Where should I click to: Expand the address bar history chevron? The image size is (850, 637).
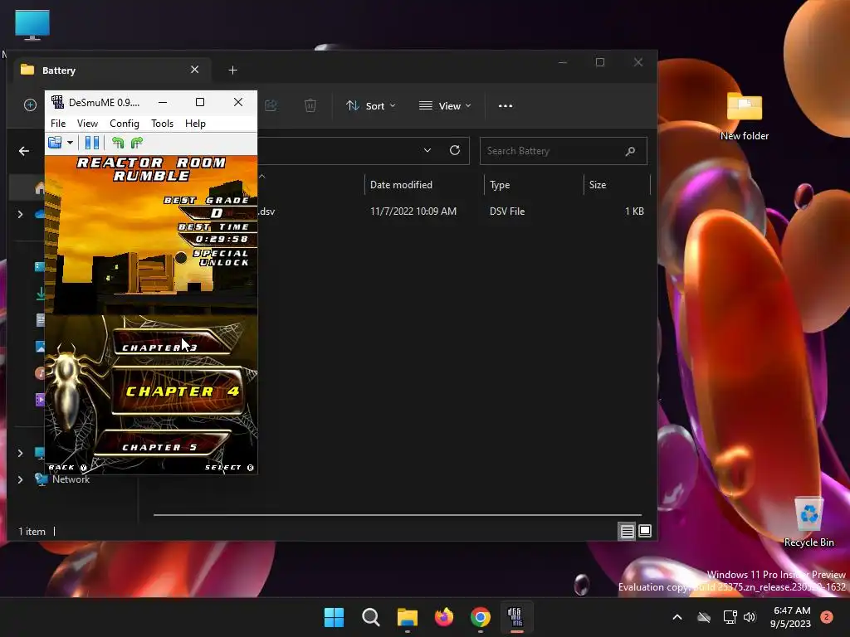[427, 150]
